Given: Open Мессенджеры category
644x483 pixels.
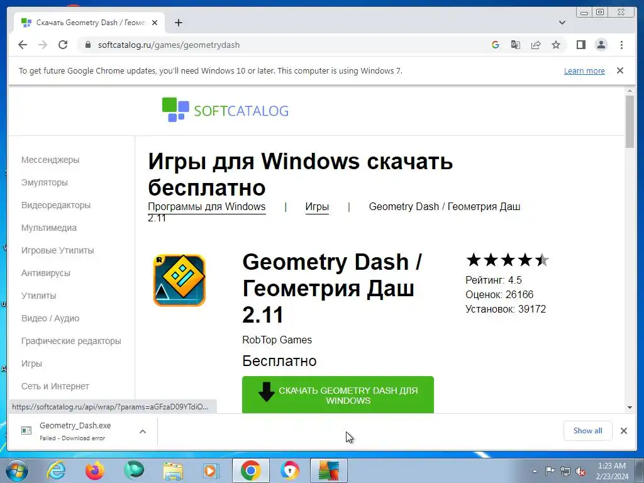Looking at the screenshot, I should pyautogui.click(x=50, y=160).
